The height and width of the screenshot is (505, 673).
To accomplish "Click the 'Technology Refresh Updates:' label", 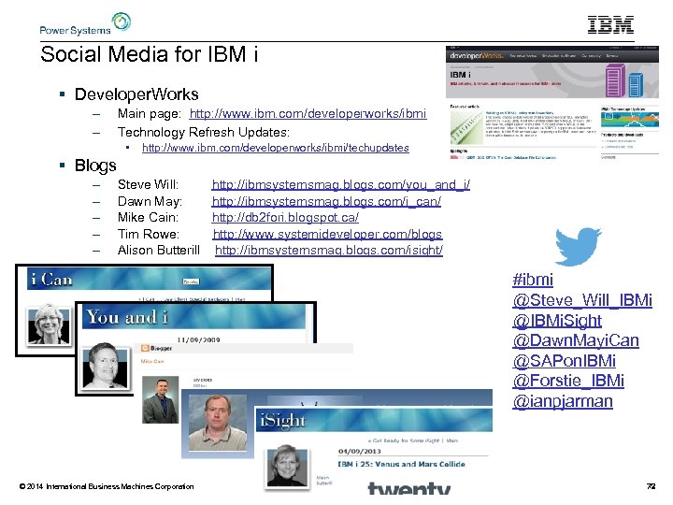I will click(204, 132).
